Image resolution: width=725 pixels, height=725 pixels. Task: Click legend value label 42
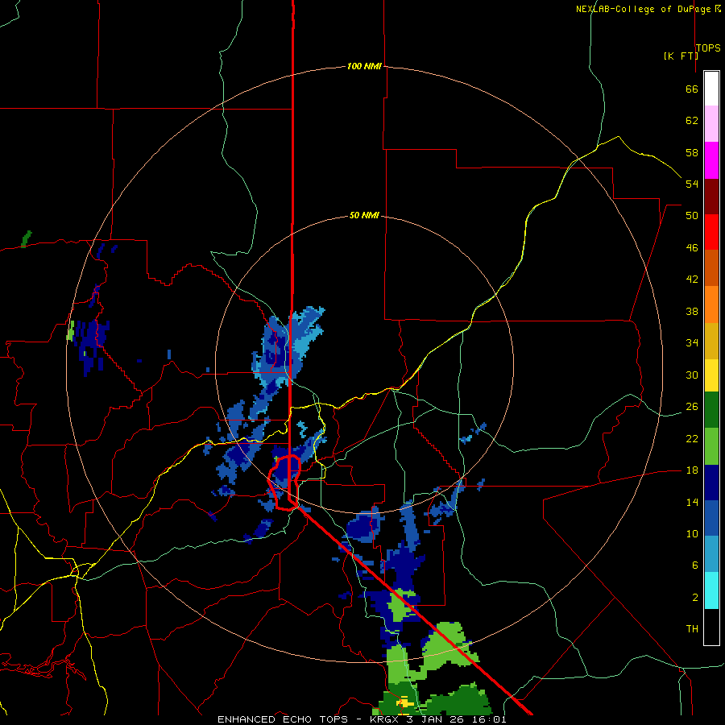coord(692,280)
